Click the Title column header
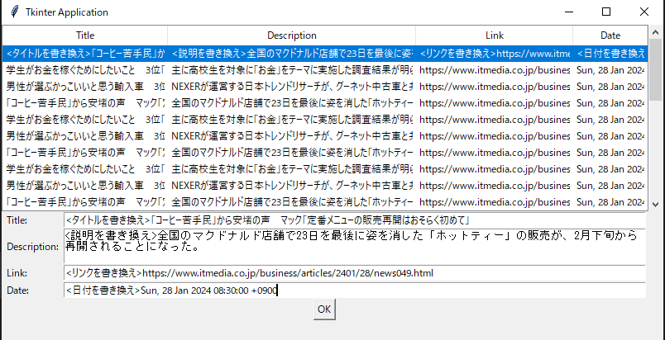The image size is (665, 340). [85, 35]
